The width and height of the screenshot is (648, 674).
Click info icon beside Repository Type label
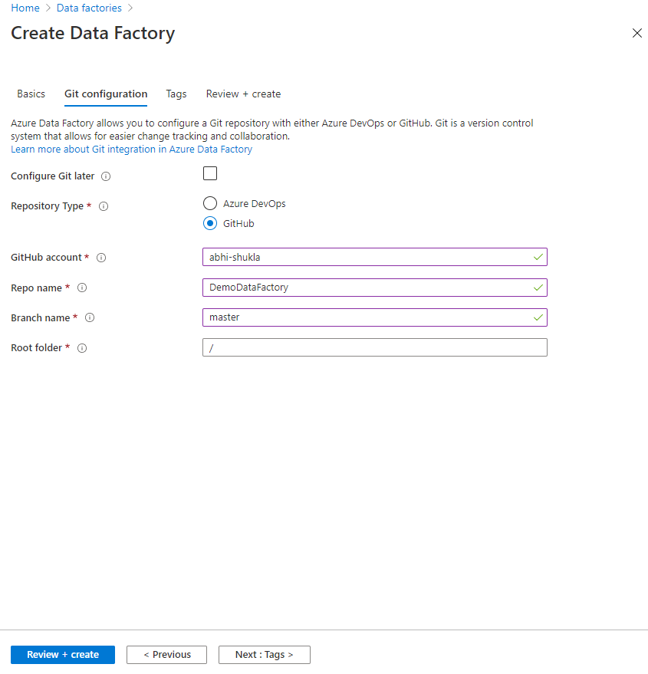click(x=104, y=206)
